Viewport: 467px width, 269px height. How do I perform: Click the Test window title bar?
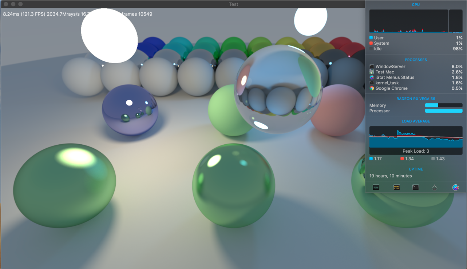pos(233,4)
